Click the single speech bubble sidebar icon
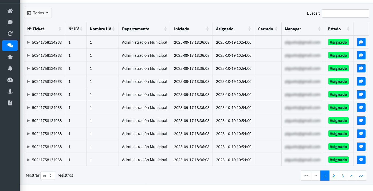The width and height of the screenshot is (373, 191). pos(10,22)
